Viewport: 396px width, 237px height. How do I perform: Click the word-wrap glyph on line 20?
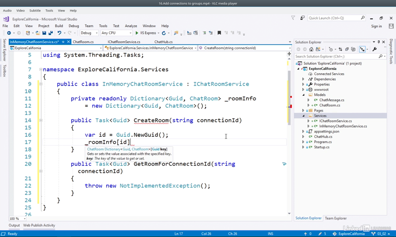click(284, 164)
